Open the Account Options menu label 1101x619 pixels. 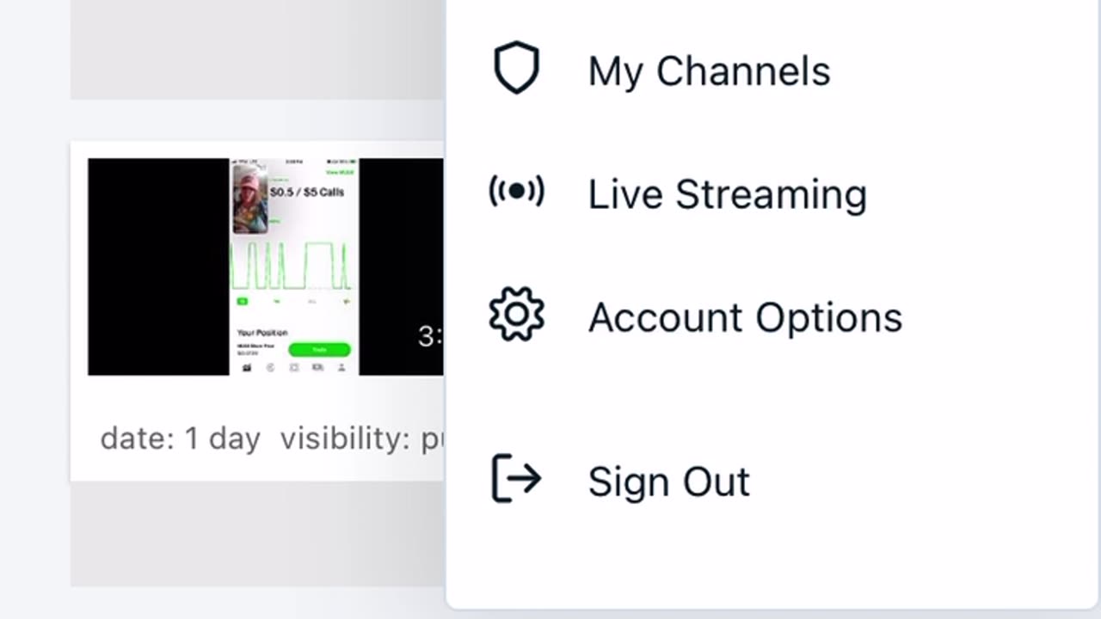pos(745,317)
